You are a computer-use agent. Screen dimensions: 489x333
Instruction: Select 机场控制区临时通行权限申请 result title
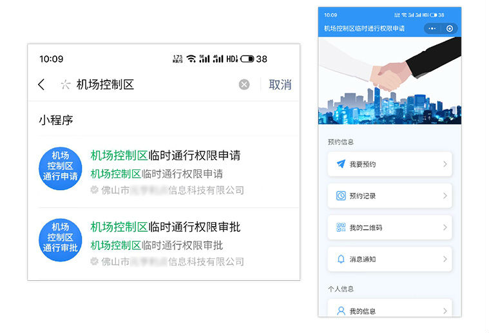[166, 155]
